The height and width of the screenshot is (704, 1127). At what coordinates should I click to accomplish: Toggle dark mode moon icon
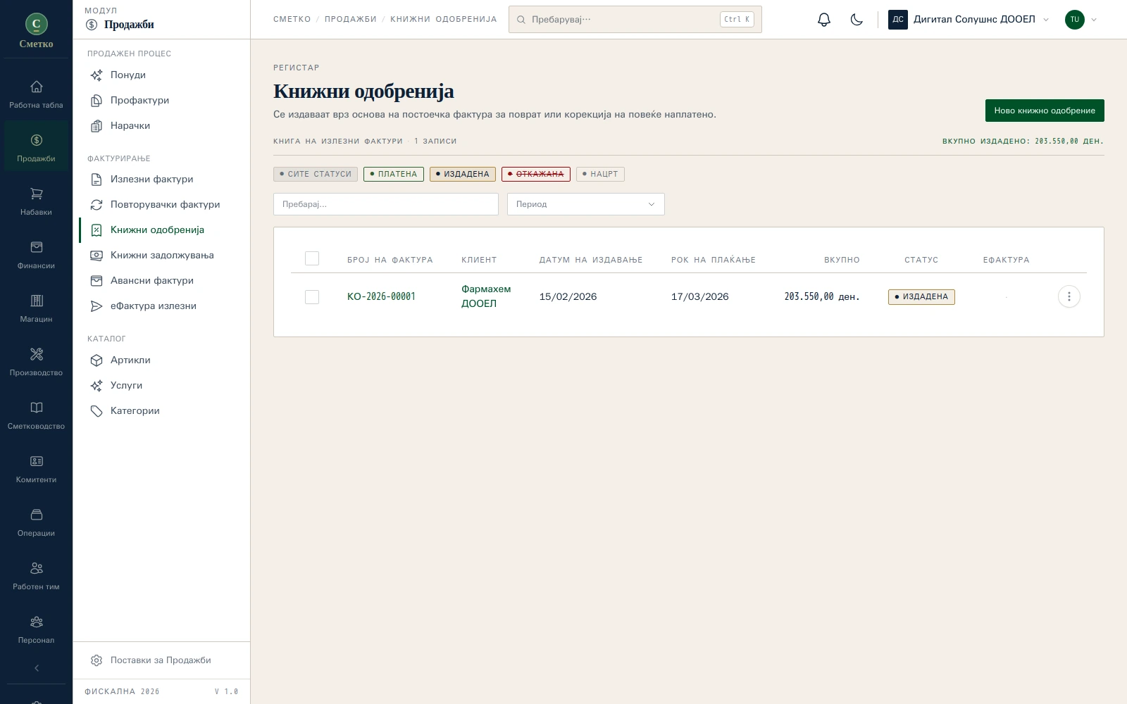point(857,20)
